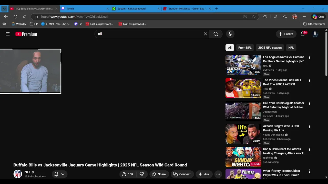Open a new browser tab
Viewport: 328px width, 184px height.
pos(217,9)
